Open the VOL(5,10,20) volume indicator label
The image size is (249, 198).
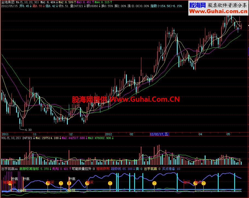pos(11,138)
